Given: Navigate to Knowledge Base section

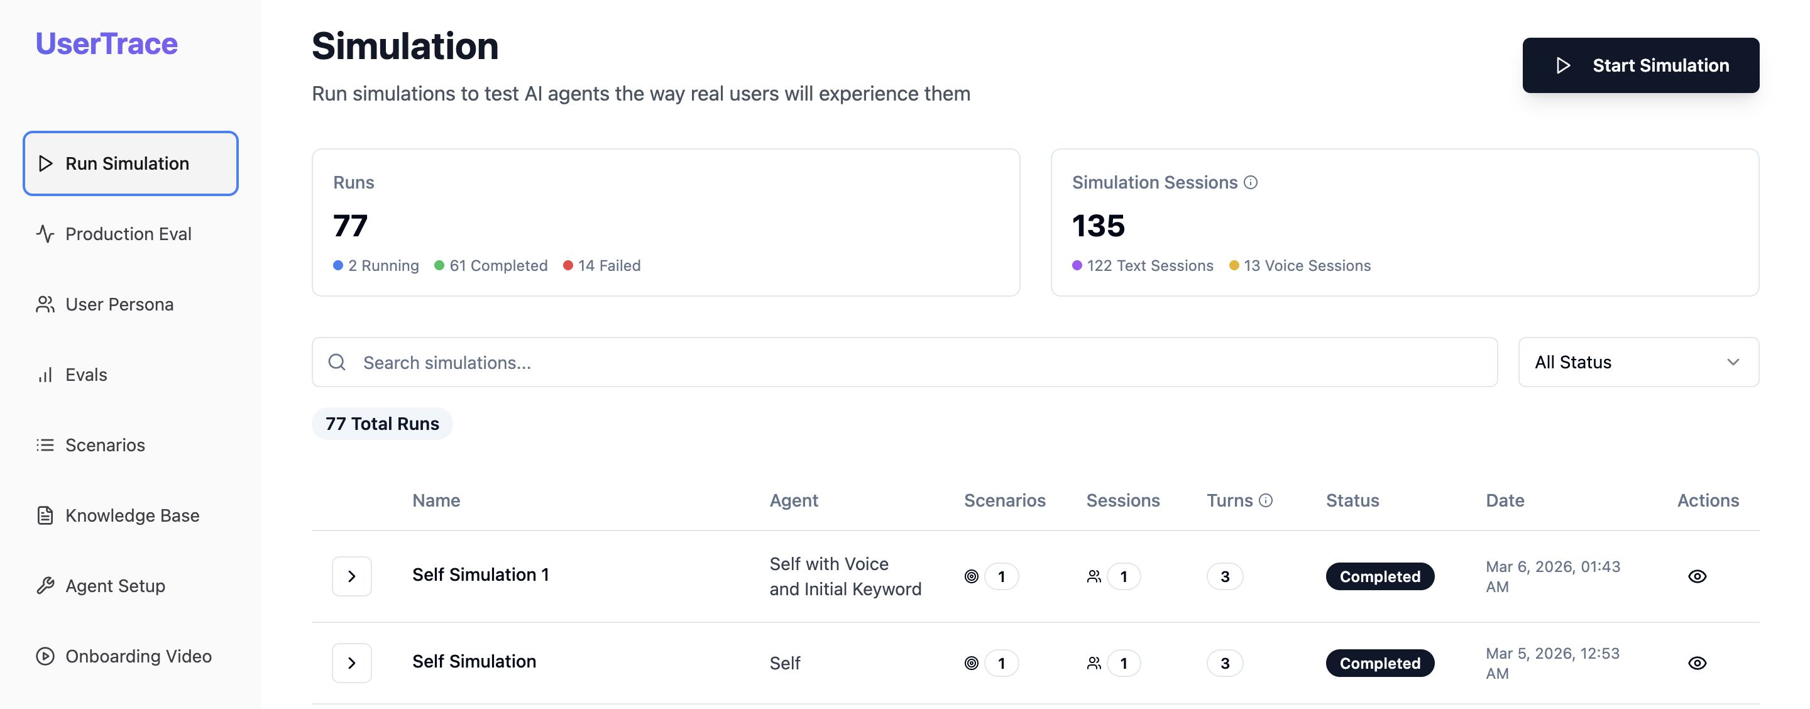Looking at the screenshot, I should tap(132, 516).
